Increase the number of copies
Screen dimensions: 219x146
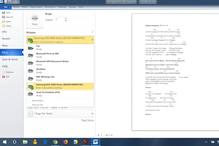[x=66, y=18]
